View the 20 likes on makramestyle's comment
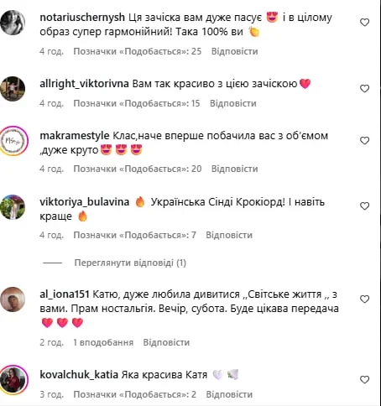Image resolution: width=381 pixels, height=406 pixels. [138, 169]
